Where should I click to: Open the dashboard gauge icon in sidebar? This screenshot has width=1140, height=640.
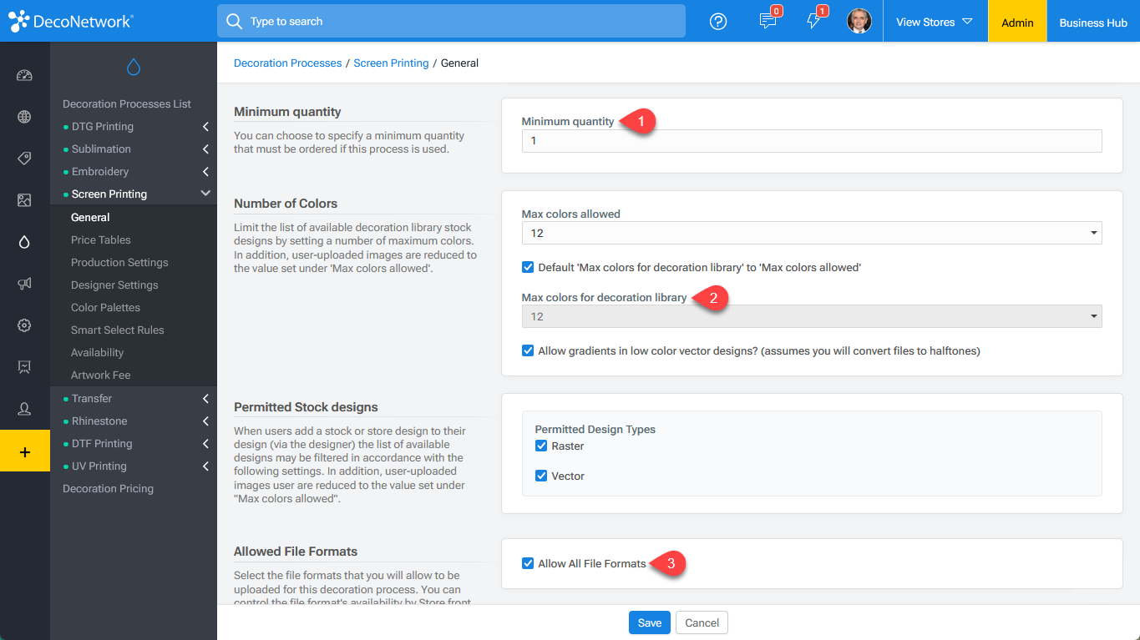point(24,76)
